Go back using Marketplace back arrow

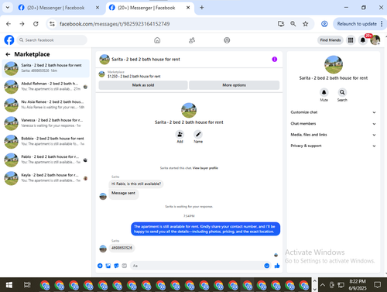coord(8,54)
